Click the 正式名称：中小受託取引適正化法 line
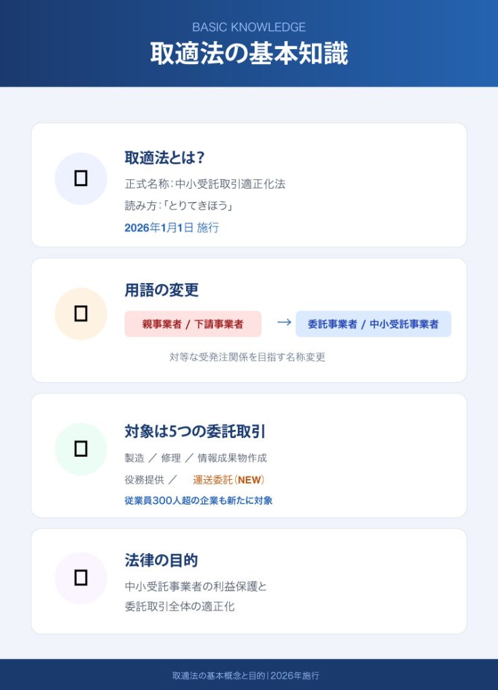Screen dimensions: 498x690 [205, 184]
